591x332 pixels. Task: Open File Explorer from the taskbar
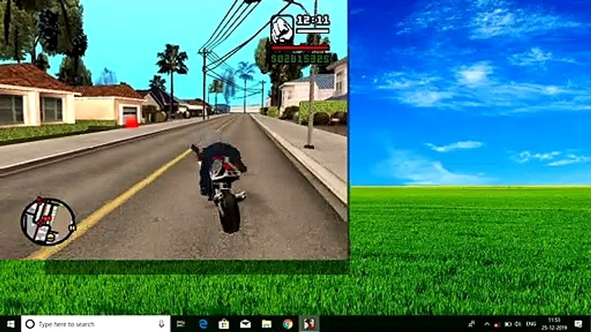pos(266,324)
